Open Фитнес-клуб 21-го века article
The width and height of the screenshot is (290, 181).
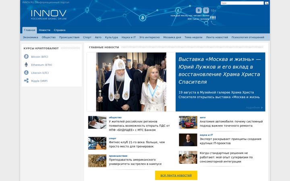[137, 144]
